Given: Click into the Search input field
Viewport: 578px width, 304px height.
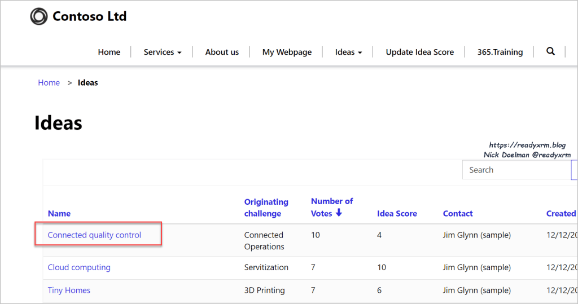Looking at the screenshot, I should coord(515,170).
